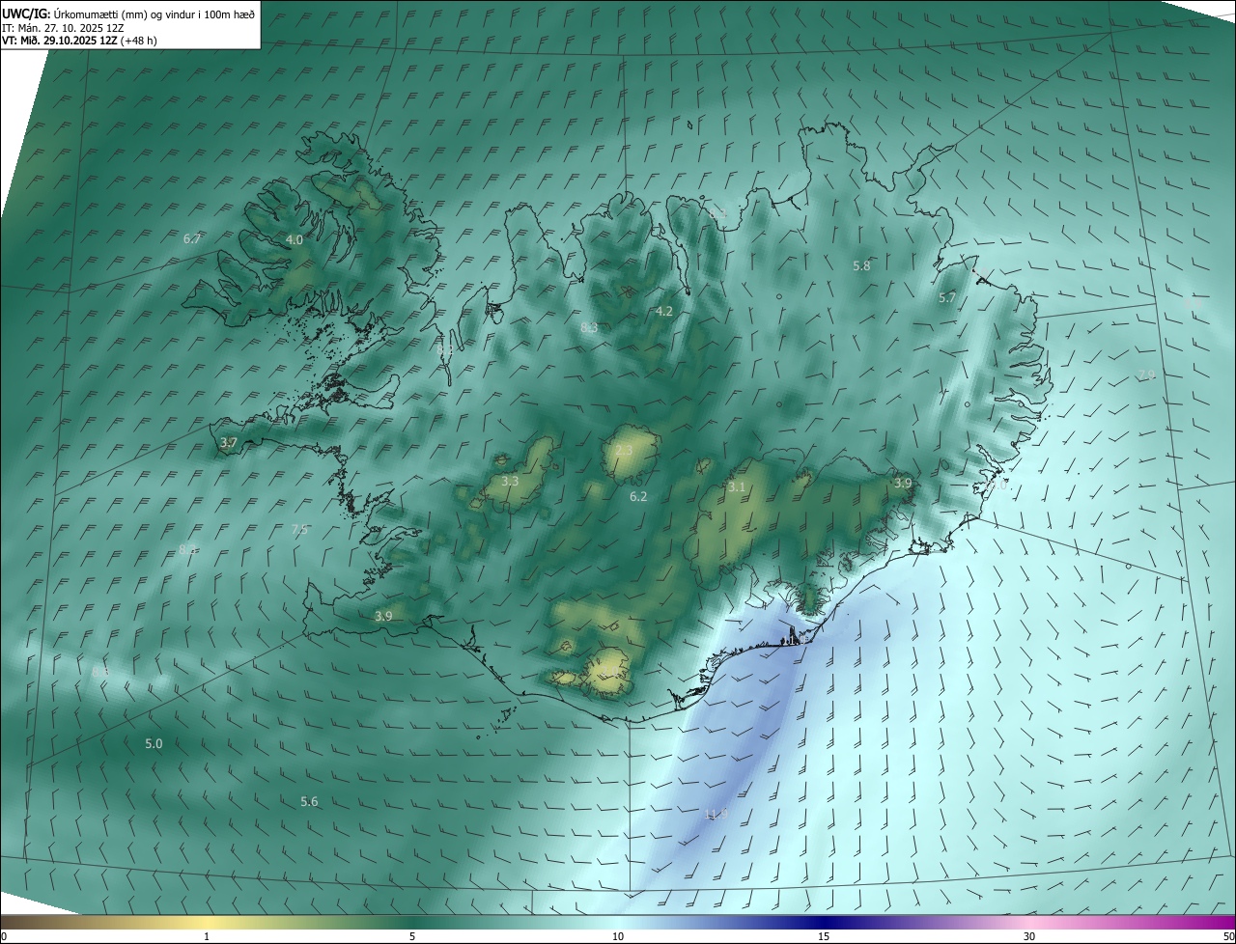Image resolution: width=1236 pixels, height=944 pixels.
Task: Click the map title 'Úrkomumætti (mm) og vindur í 100m hæð'
Action: (x=154, y=14)
